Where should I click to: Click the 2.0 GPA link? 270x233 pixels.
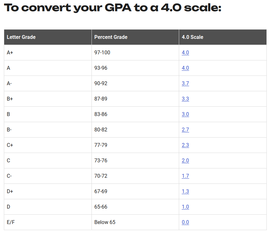(185, 161)
